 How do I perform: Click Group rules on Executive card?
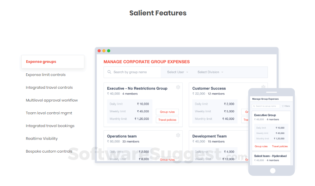167,112
